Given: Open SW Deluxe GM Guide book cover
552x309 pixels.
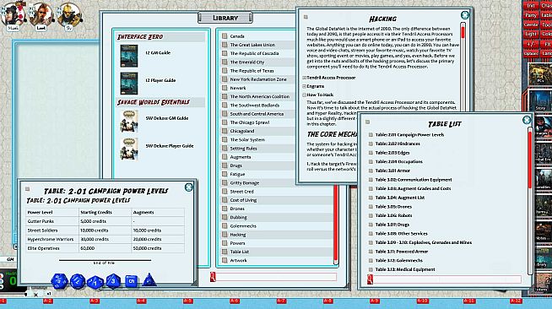Looking at the screenshot, I should point(129,122).
